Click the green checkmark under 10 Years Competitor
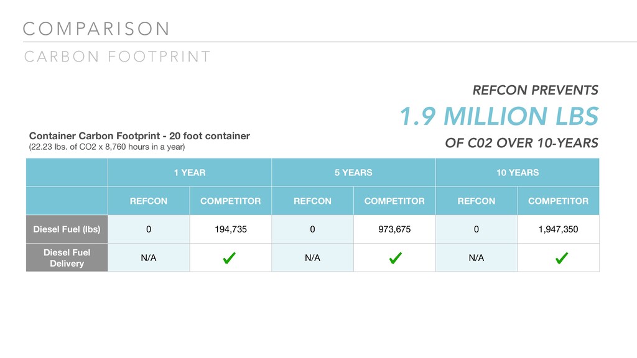This screenshot has width=637, height=358. click(x=559, y=258)
